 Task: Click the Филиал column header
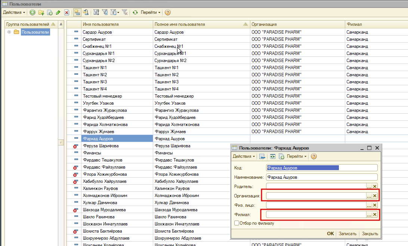click(377, 24)
